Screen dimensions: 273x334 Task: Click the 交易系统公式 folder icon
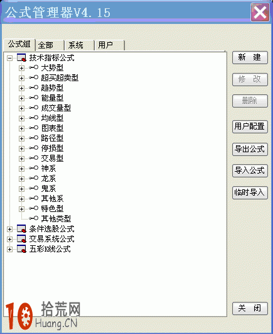click(x=21, y=239)
